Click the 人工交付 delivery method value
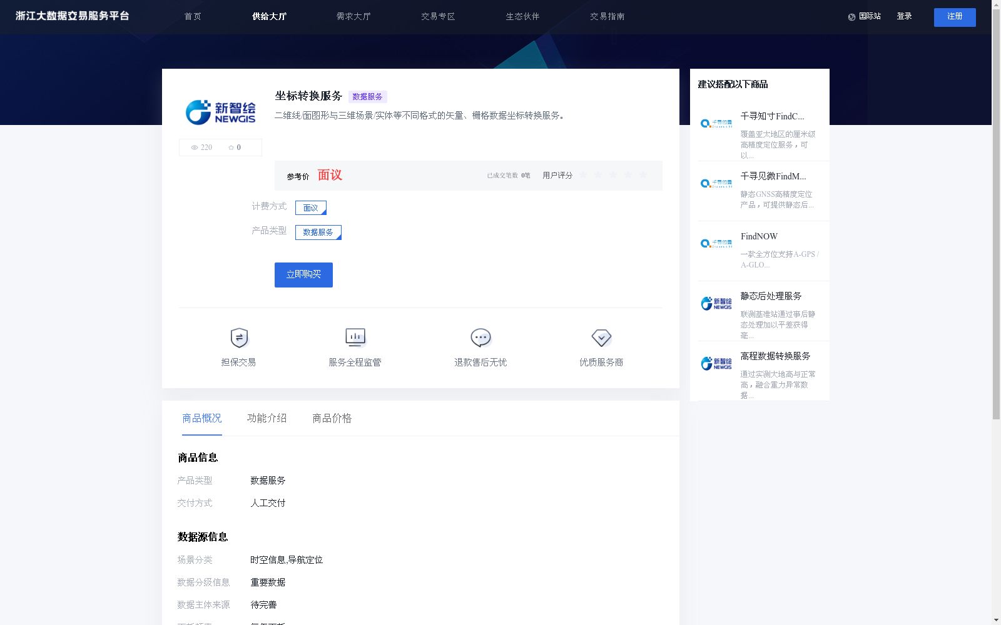The height and width of the screenshot is (625, 1001). [x=268, y=503]
